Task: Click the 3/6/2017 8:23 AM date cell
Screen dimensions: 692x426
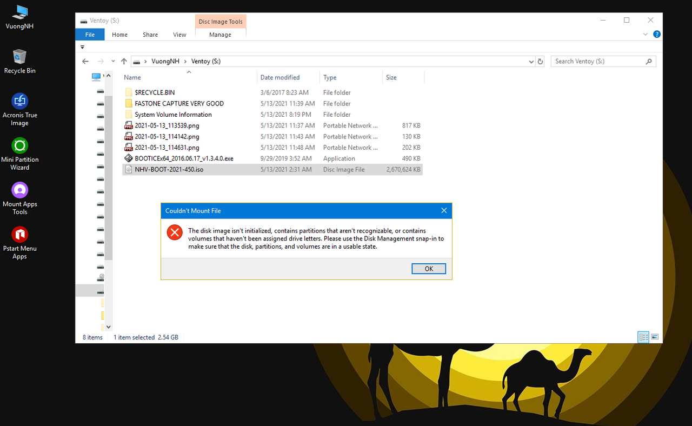Action: pyautogui.click(x=284, y=92)
